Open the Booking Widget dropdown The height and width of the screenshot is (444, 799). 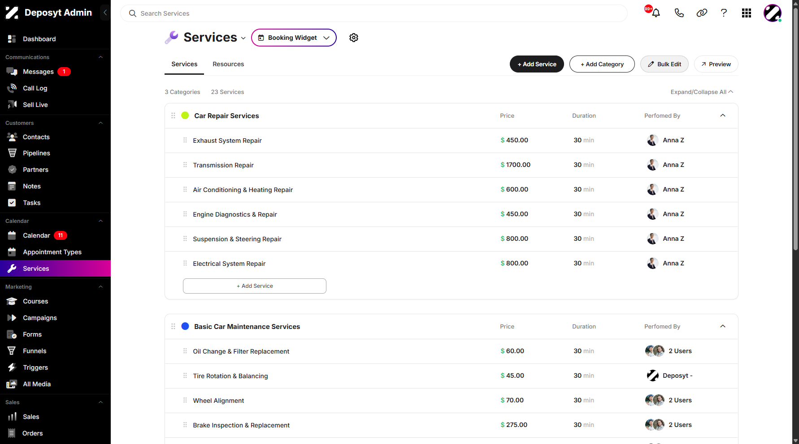(x=294, y=38)
